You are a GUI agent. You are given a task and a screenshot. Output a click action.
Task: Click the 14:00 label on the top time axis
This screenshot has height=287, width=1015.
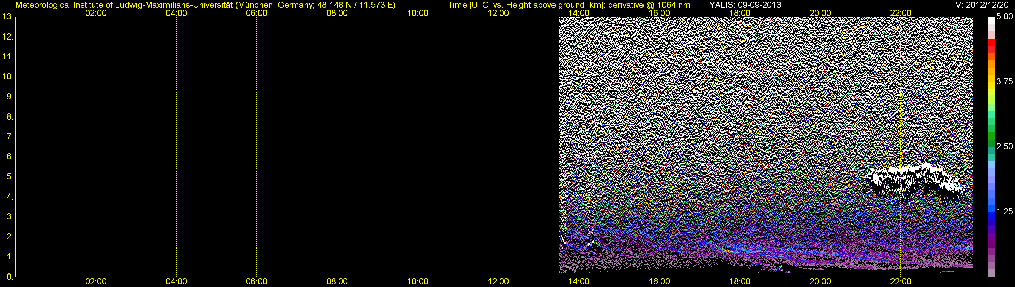(579, 13)
